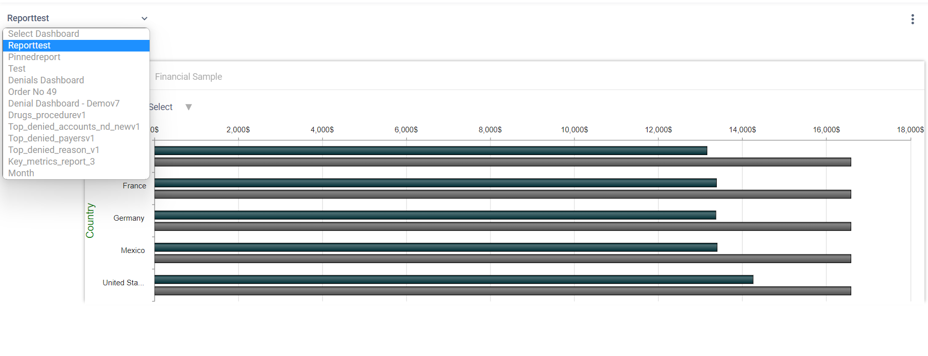Select Drugs_procedurev1 from the dropdown
Image resolution: width=928 pixels, height=356 pixels.
point(47,115)
